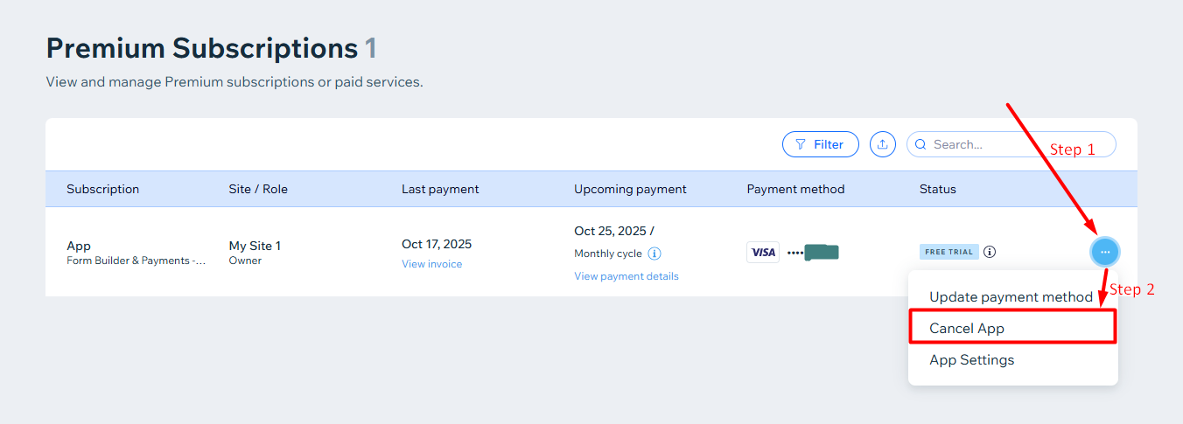
Task: Click the Upcoming payment column header
Action: (x=630, y=189)
